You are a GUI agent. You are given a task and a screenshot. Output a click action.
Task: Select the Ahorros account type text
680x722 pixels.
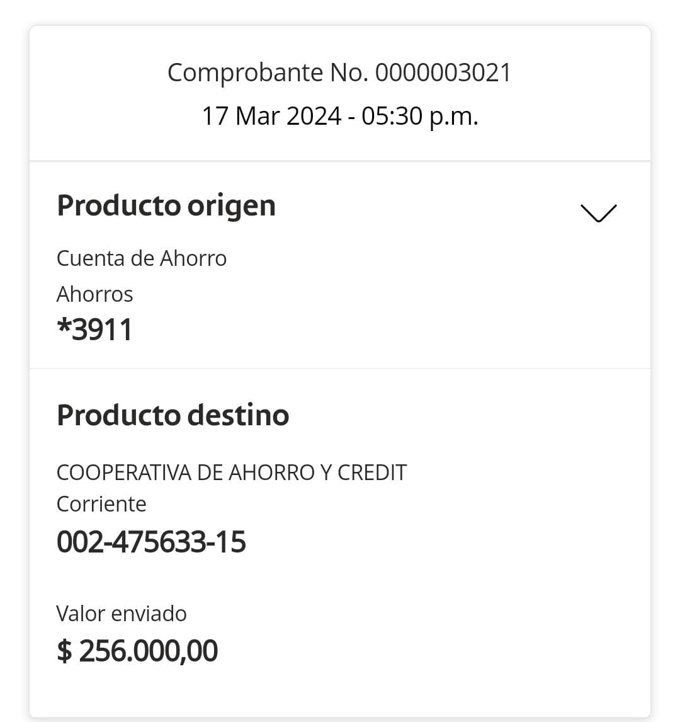click(95, 294)
